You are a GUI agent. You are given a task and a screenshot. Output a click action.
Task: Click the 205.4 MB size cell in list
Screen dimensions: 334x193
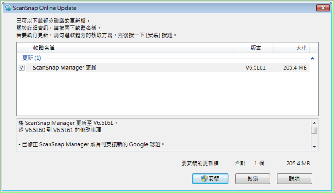tap(295, 68)
